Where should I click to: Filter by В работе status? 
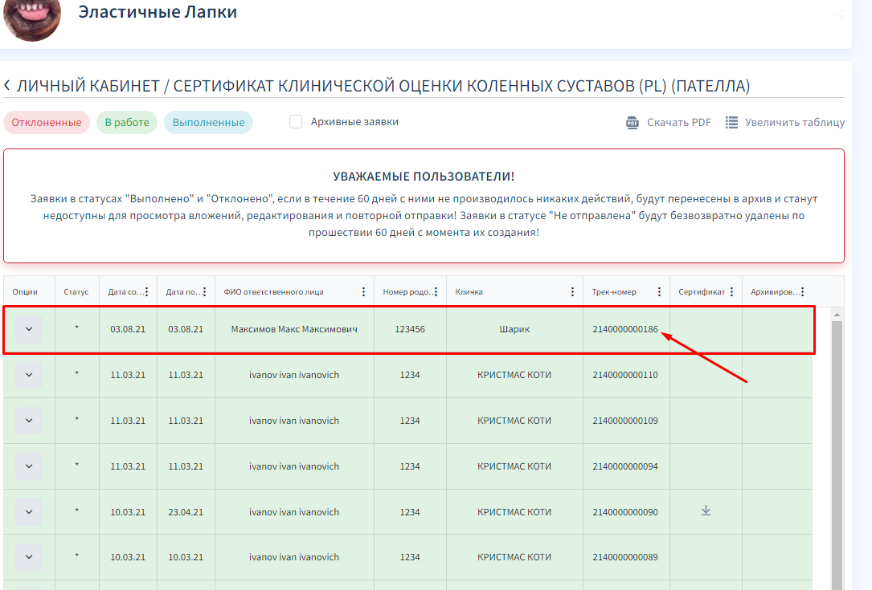(127, 123)
